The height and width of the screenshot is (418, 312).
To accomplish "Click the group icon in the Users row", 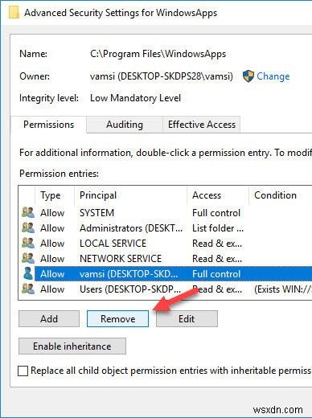I will (x=28, y=289).
